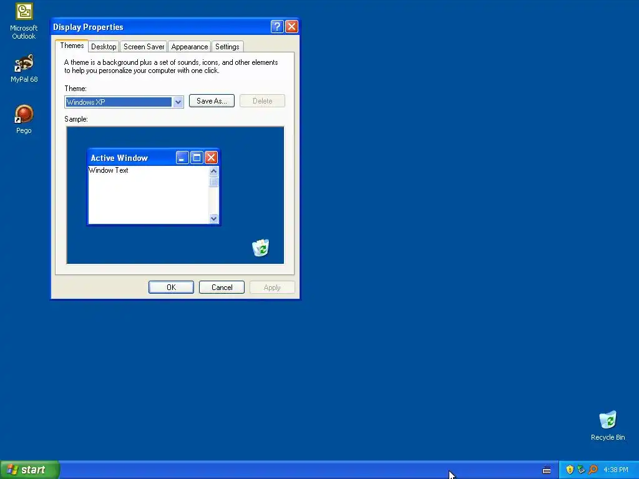Switch to the Themes tab
The height and width of the screenshot is (479, 639).
[72, 46]
